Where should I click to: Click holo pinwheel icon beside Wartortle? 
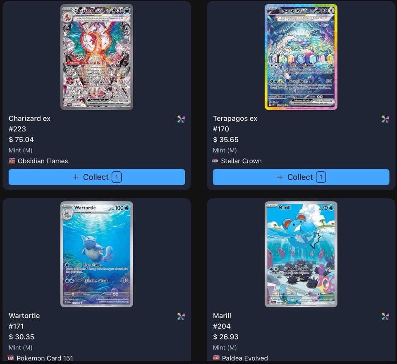pos(181,316)
